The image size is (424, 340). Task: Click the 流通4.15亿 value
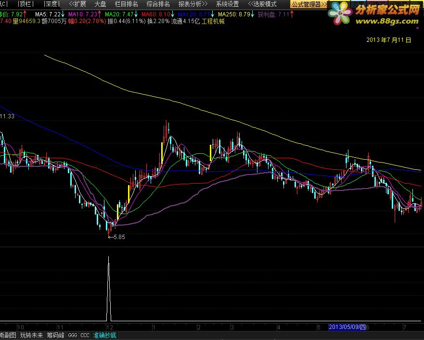185,21
